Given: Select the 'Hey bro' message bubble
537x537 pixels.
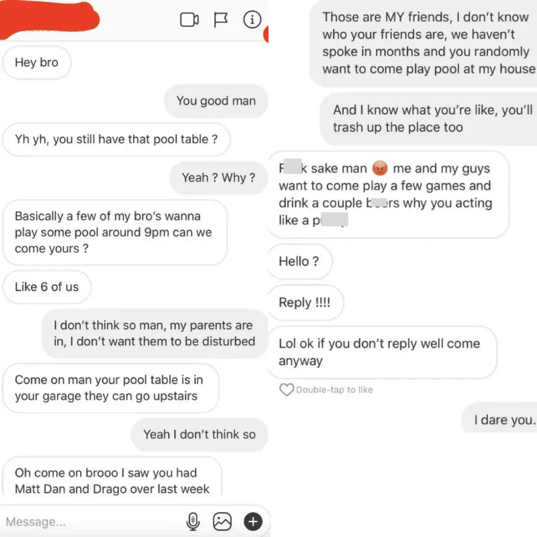Looking at the screenshot, I should tap(37, 62).
